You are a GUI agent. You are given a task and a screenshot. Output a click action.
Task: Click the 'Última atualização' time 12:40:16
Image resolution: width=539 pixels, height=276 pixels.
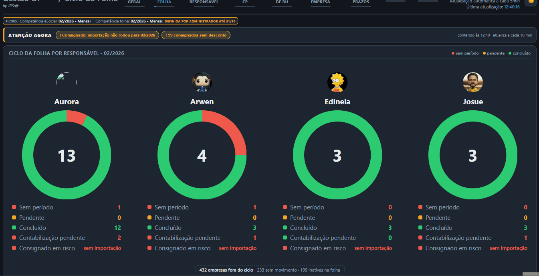[512, 7]
